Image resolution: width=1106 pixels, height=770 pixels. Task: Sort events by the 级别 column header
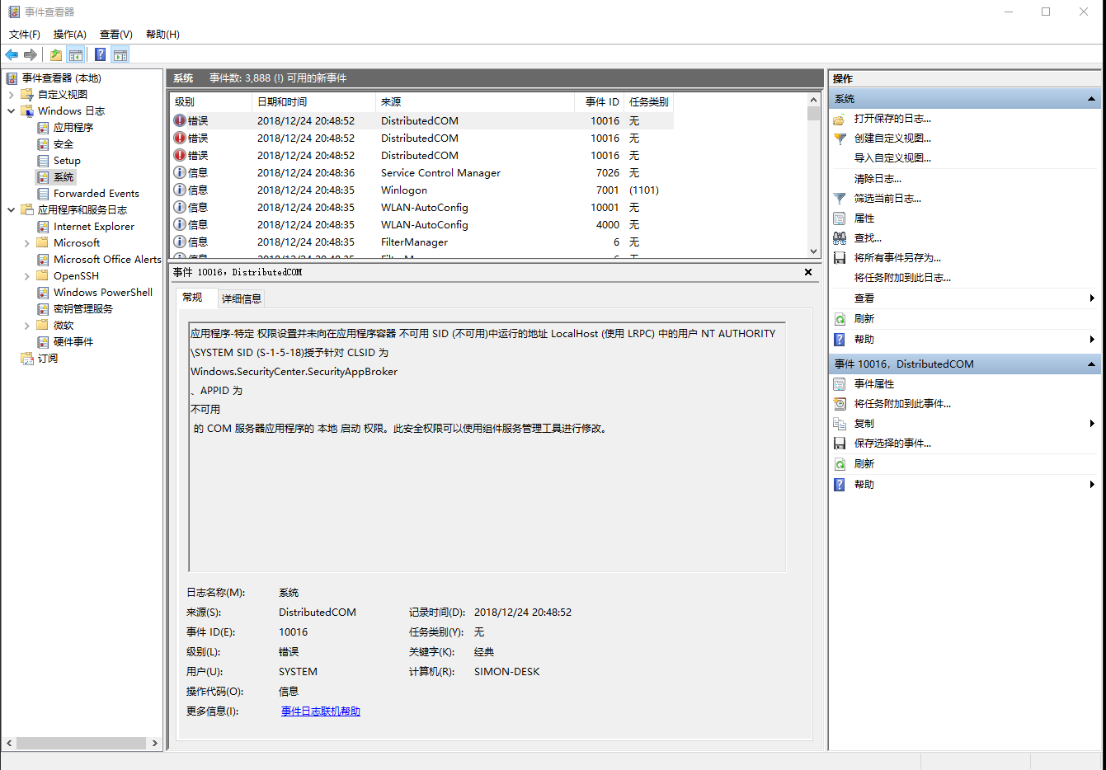[x=210, y=102]
